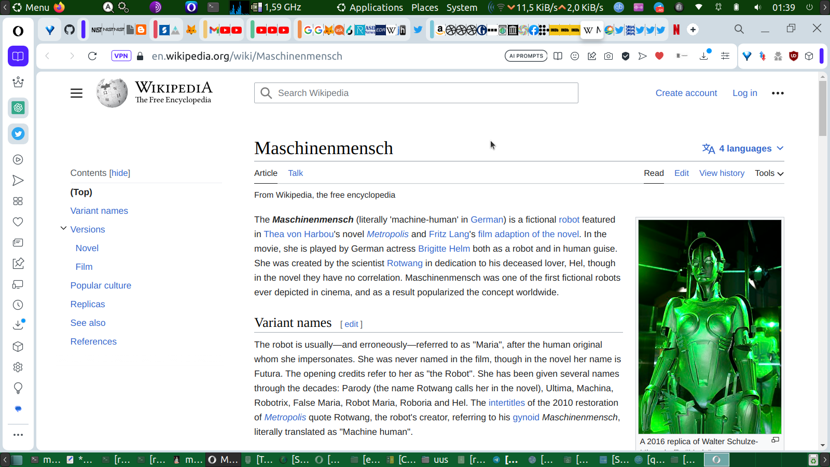Click the Create account link
The image size is (830, 467).
coord(686,93)
